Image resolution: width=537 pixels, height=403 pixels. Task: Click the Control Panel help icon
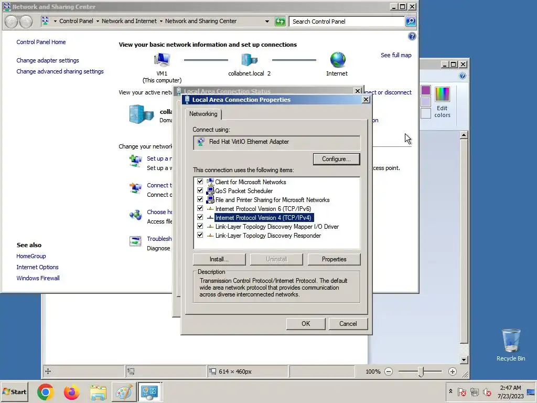[412, 36]
